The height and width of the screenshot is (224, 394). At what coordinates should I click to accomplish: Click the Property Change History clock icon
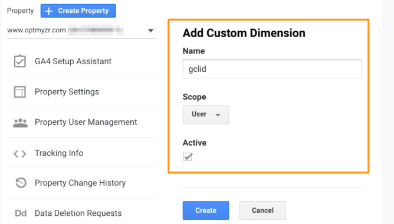(21, 183)
